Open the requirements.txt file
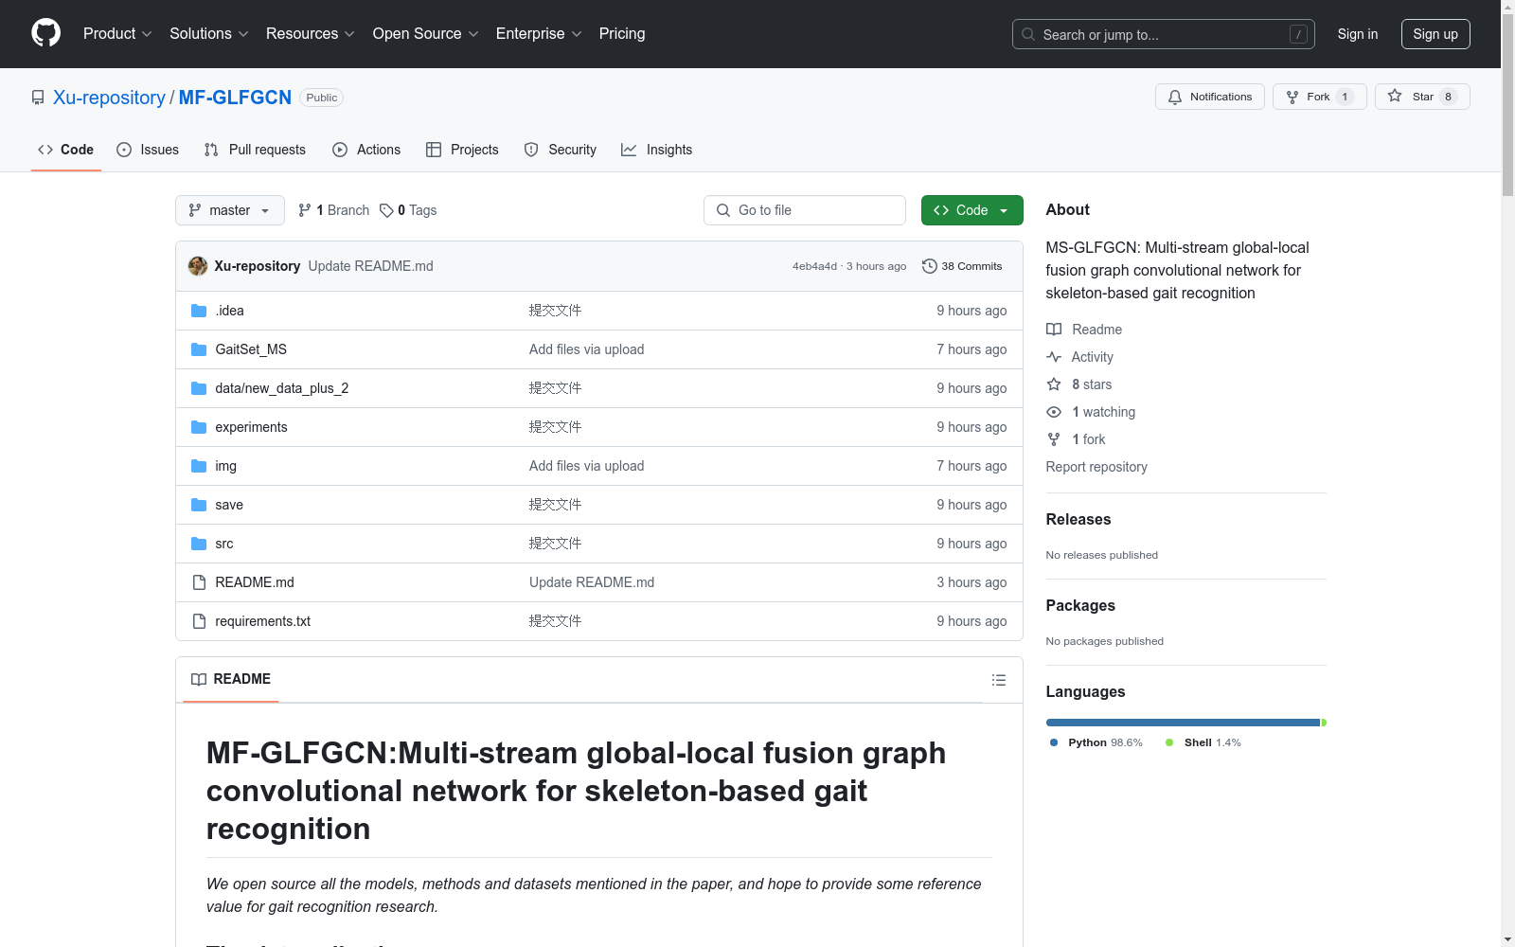 click(x=262, y=621)
